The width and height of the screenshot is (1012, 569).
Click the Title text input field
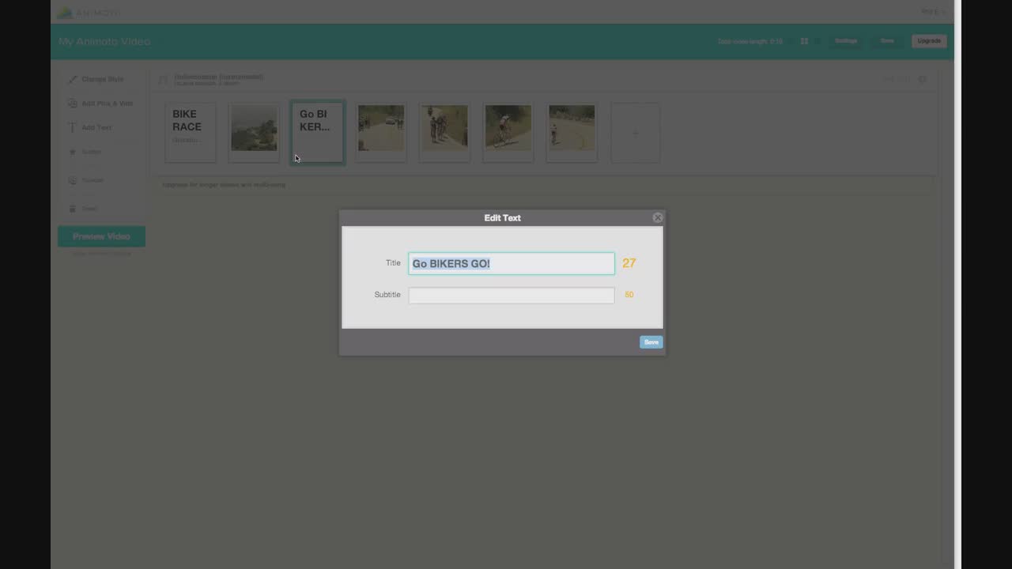pyautogui.click(x=512, y=263)
